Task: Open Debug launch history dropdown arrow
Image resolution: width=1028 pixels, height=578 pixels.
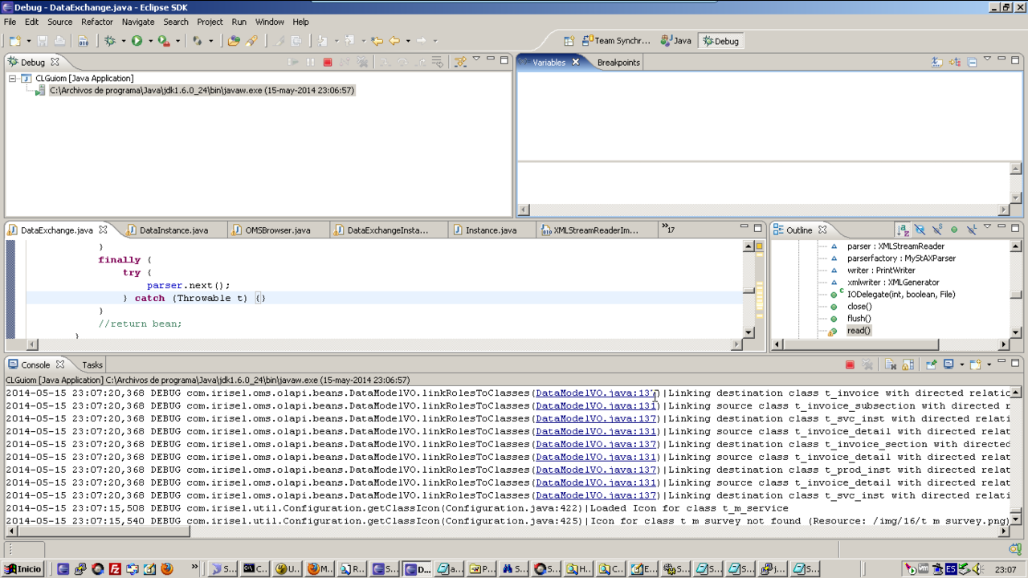Action: click(x=124, y=41)
